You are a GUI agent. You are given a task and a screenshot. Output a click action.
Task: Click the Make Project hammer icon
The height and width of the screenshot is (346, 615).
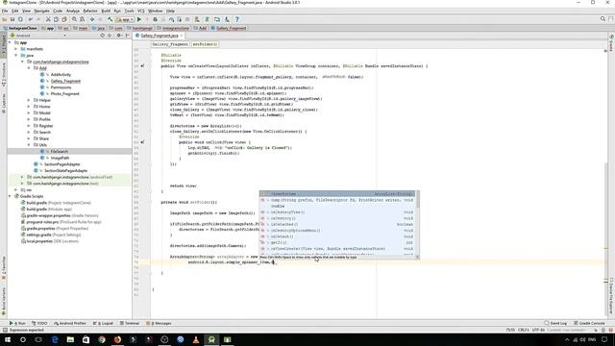[111, 19]
